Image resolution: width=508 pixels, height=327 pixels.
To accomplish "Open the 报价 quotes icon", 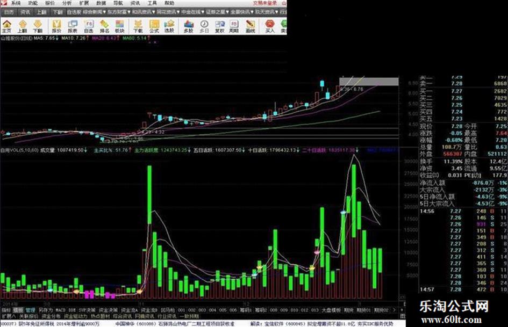I will [x=56, y=26].
